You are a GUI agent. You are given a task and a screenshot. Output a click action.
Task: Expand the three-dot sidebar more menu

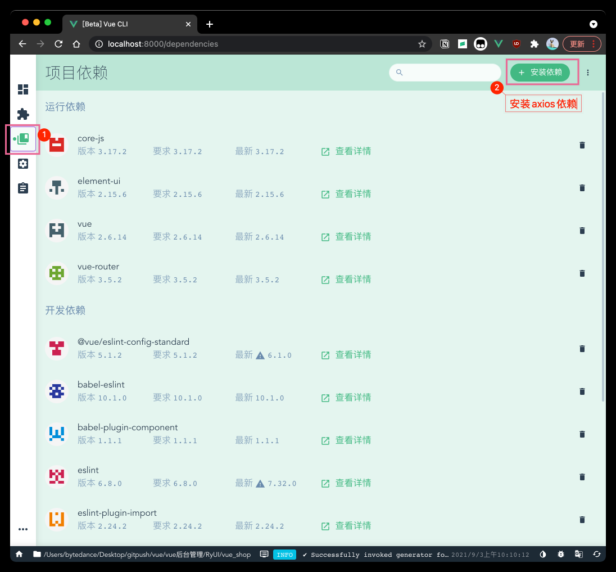pos(23,529)
